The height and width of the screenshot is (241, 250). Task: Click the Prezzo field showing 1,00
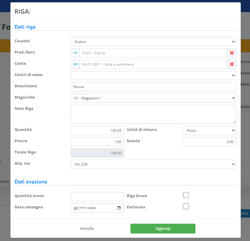point(97,142)
